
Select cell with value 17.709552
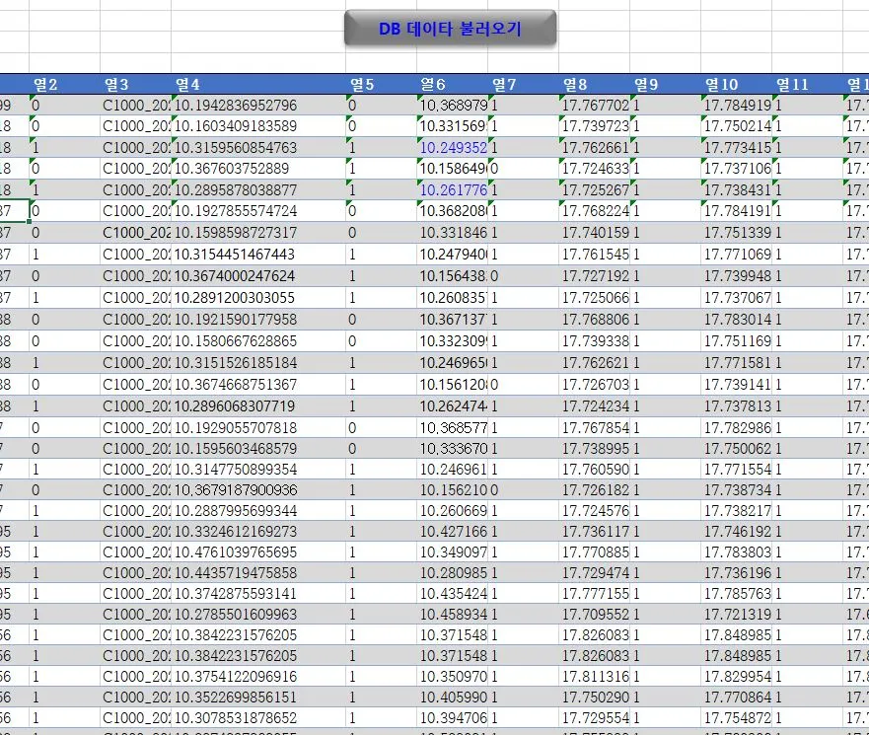click(594, 615)
